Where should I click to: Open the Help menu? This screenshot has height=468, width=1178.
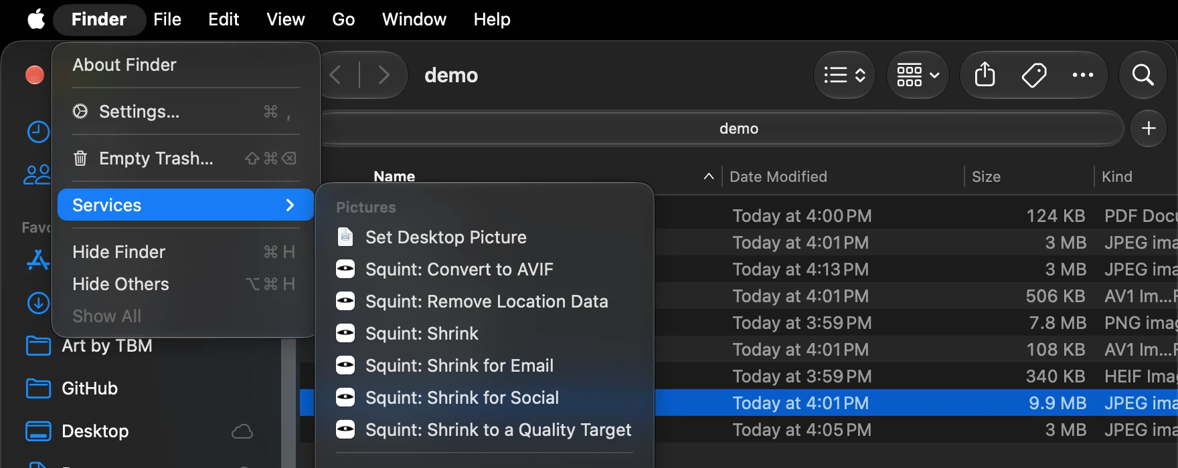[492, 19]
